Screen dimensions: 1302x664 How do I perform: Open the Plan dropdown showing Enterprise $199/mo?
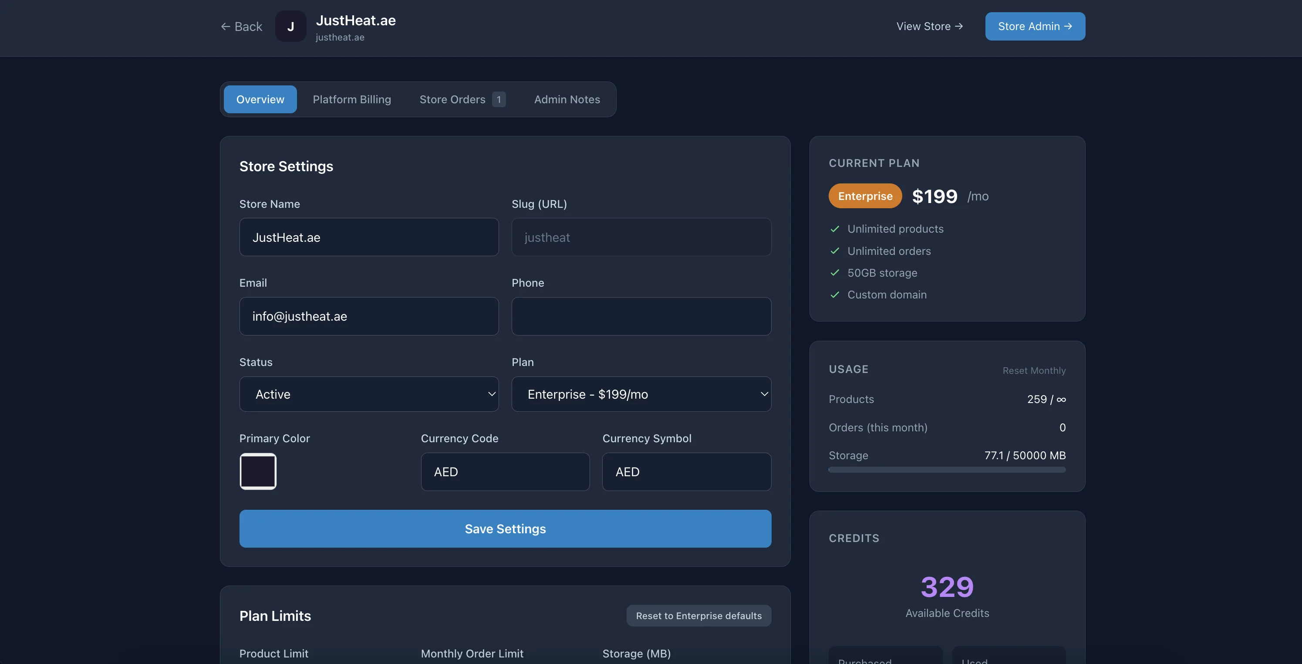(641, 394)
